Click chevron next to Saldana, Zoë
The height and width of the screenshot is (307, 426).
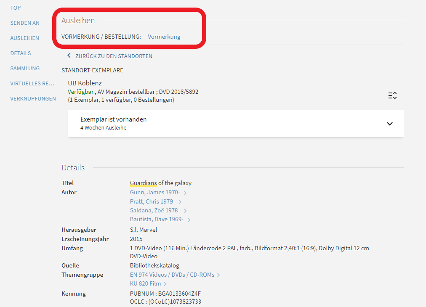click(185, 211)
